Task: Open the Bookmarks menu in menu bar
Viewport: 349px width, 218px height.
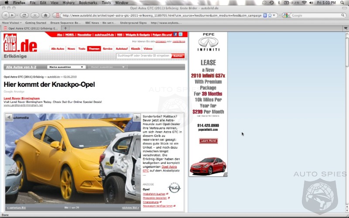Action: coord(88,3)
